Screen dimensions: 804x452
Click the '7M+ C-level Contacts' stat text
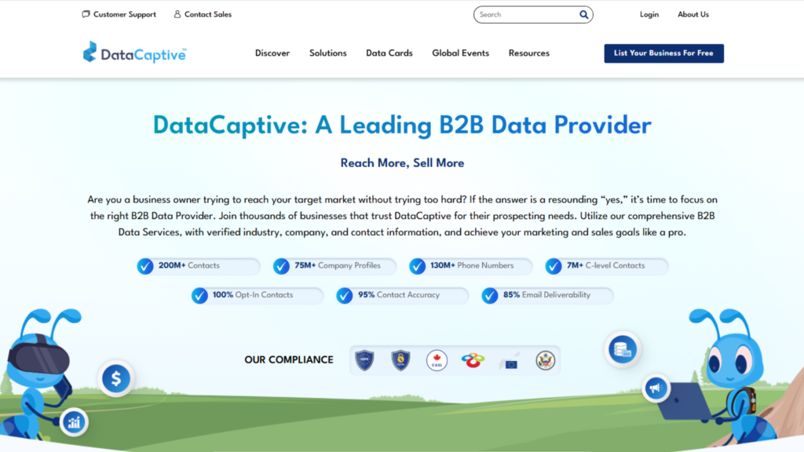click(x=605, y=265)
